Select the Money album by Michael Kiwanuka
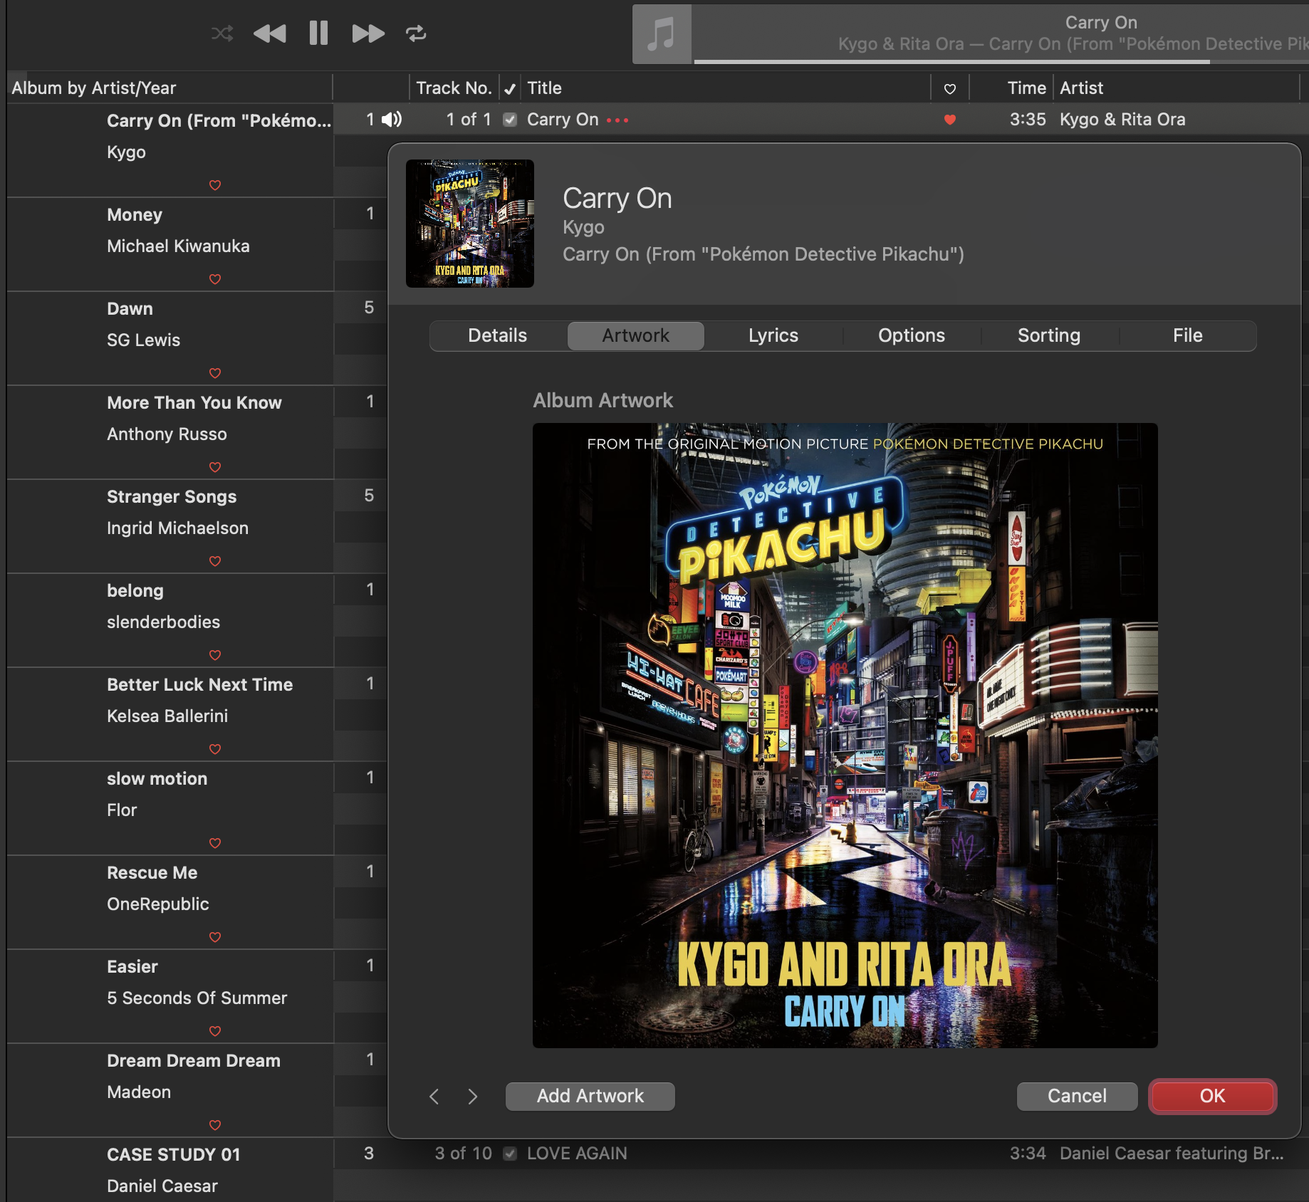This screenshot has width=1309, height=1202. tap(170, 245)
